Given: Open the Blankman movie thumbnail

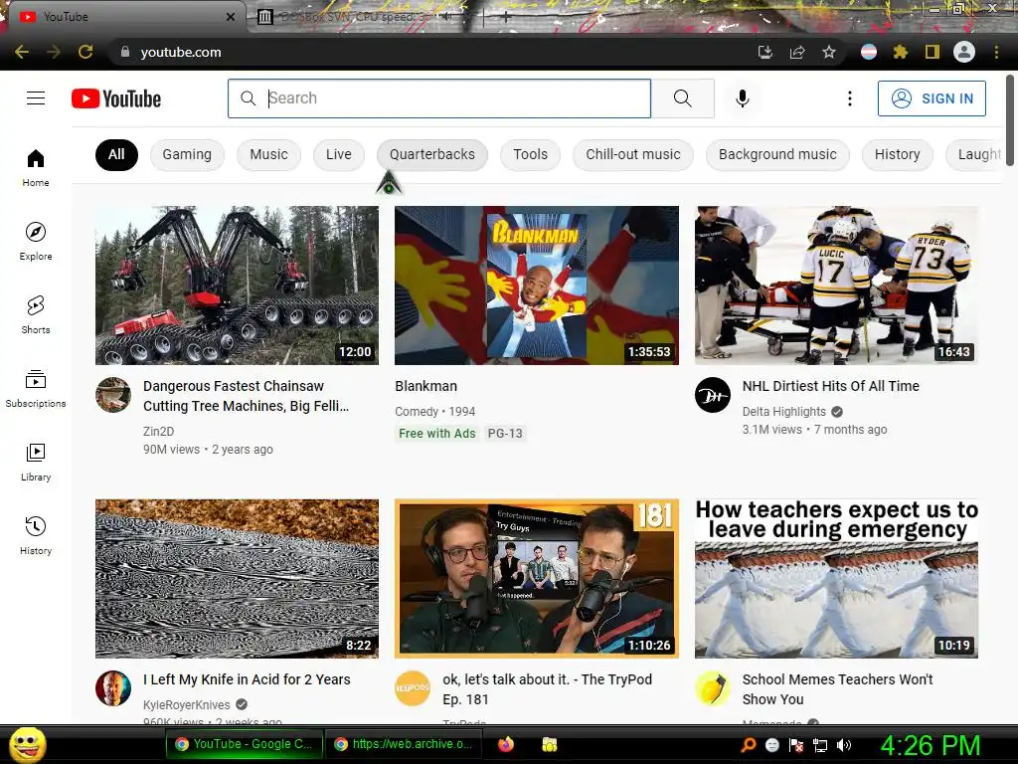Looking at the screenshot, I should [536, 286].
